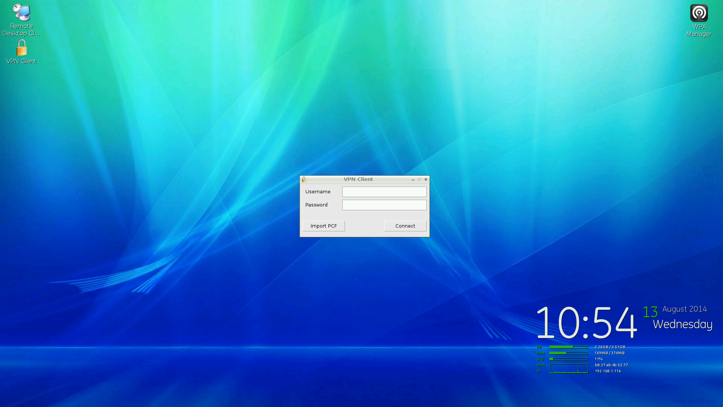
Task: Click the Wednesday day label
Action: point(682,324)
